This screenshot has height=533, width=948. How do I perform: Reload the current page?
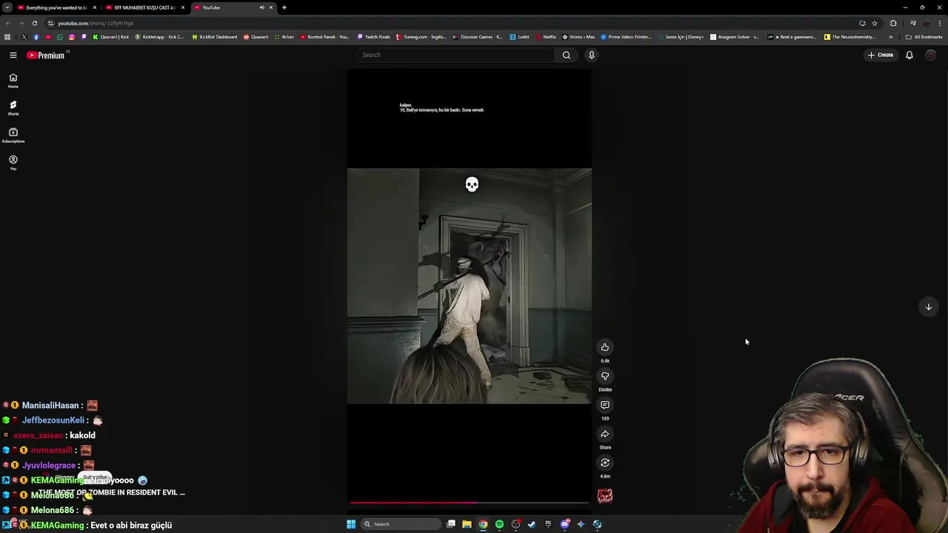click(34, 23)
